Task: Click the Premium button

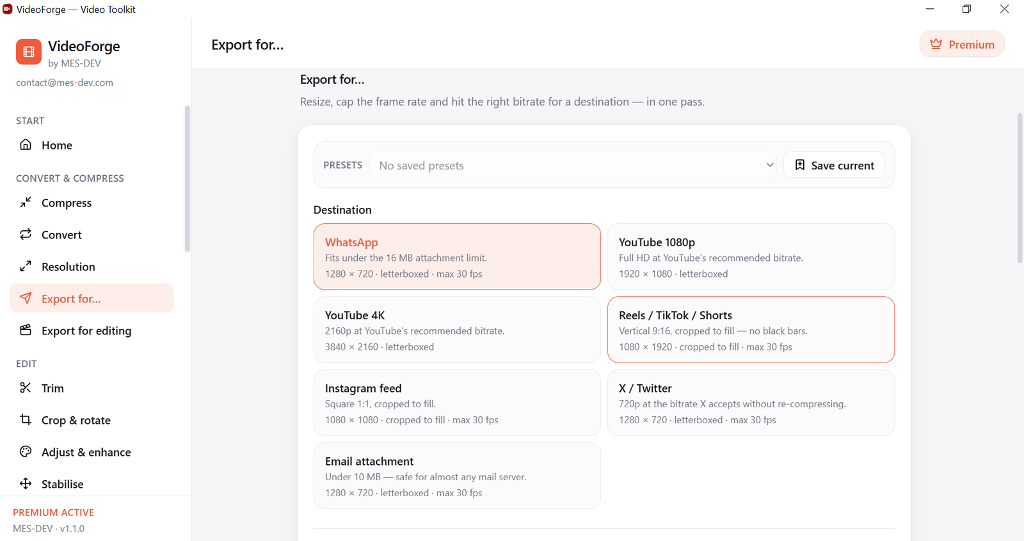Action: coord(962,44)
